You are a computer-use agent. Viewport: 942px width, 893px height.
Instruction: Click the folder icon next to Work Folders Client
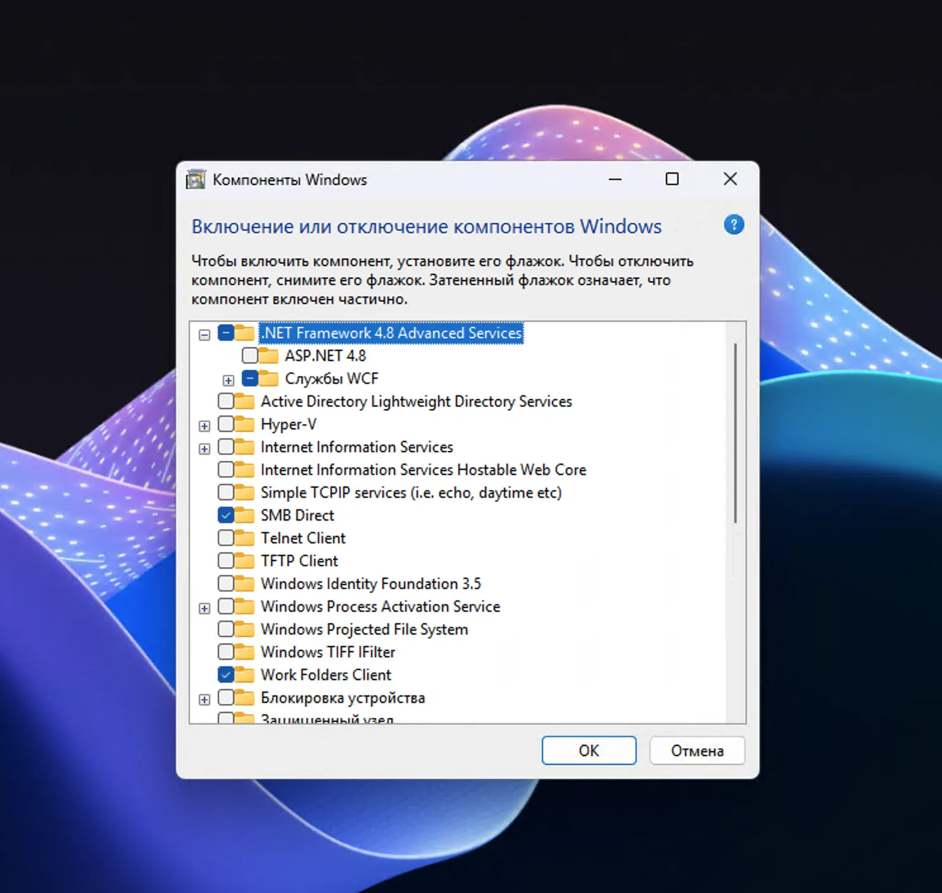245,674
